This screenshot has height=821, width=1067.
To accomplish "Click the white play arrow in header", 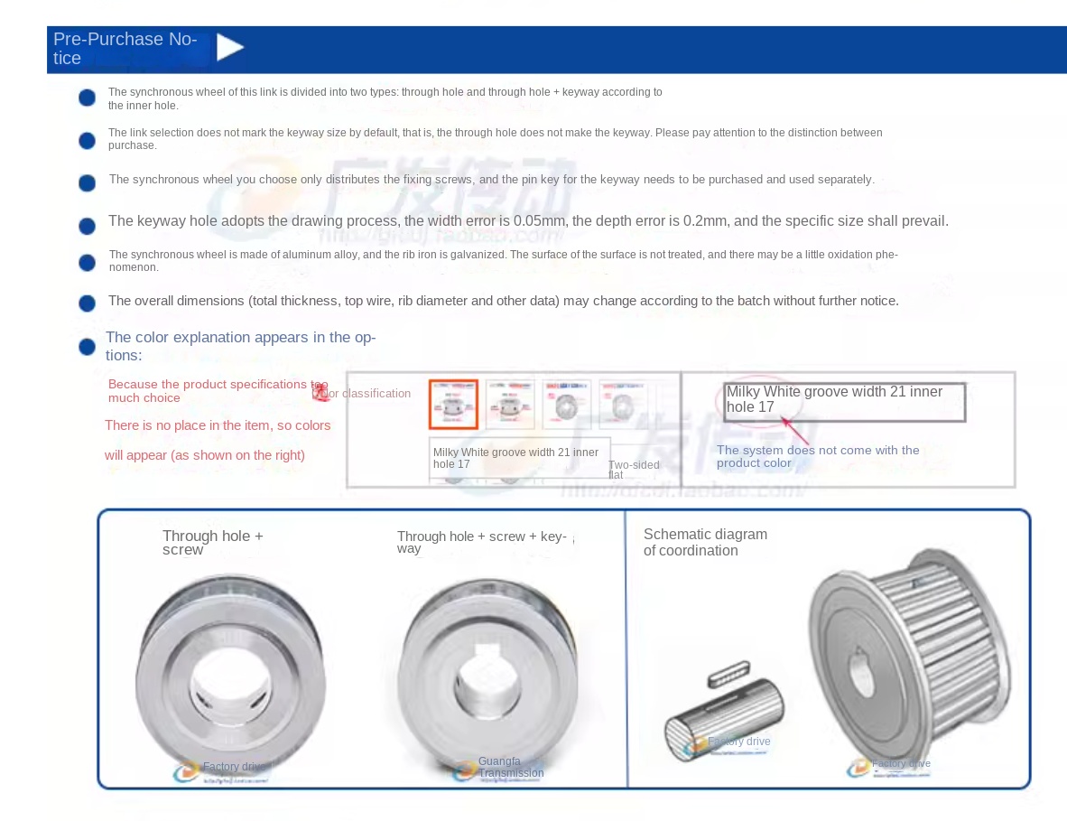I will click(230, 47).
